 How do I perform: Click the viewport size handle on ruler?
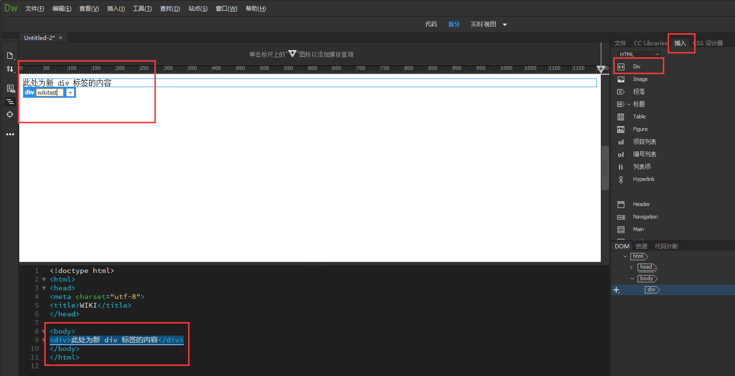click(601, 70)
